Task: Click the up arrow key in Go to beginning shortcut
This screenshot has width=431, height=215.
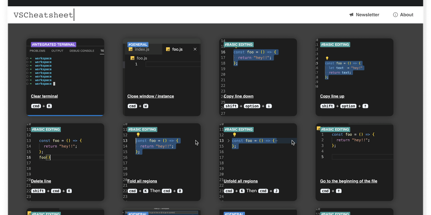Action: (x=339, y=191)
